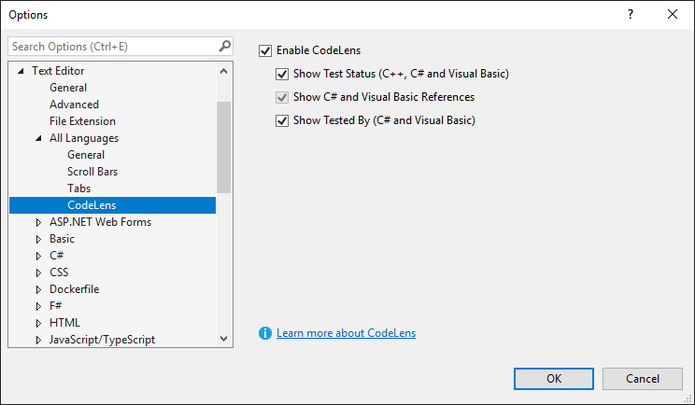Expand the ASP.NET Web Forms node

point(38,222)
